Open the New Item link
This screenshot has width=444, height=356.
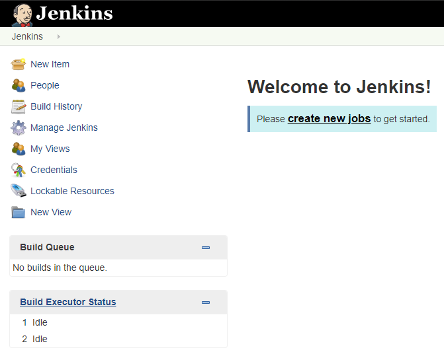(50, 64)
